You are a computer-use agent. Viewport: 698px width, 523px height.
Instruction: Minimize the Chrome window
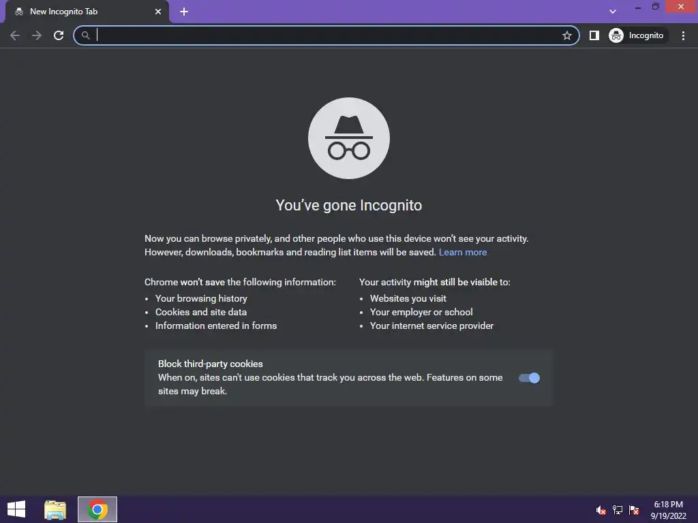[x=638, y=7]
